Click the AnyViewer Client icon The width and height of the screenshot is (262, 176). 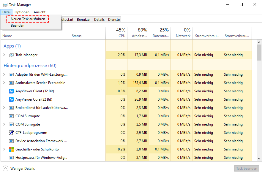11,91
